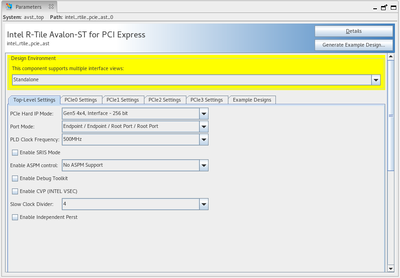Close the Parameters tab
Viewport: 400px width, 278px height.
pyautogui.click(x=51, y=7)
